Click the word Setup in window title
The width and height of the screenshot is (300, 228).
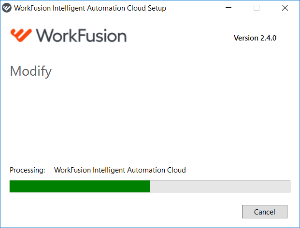coord(157,8)
